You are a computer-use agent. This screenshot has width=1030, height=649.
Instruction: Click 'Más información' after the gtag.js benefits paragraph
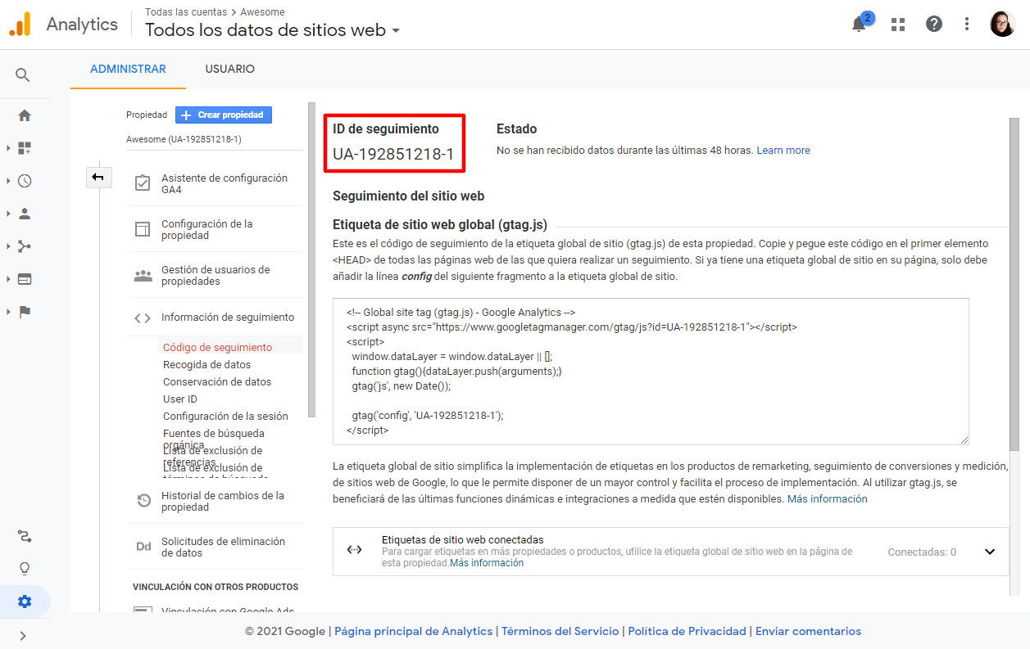[827, 498]
